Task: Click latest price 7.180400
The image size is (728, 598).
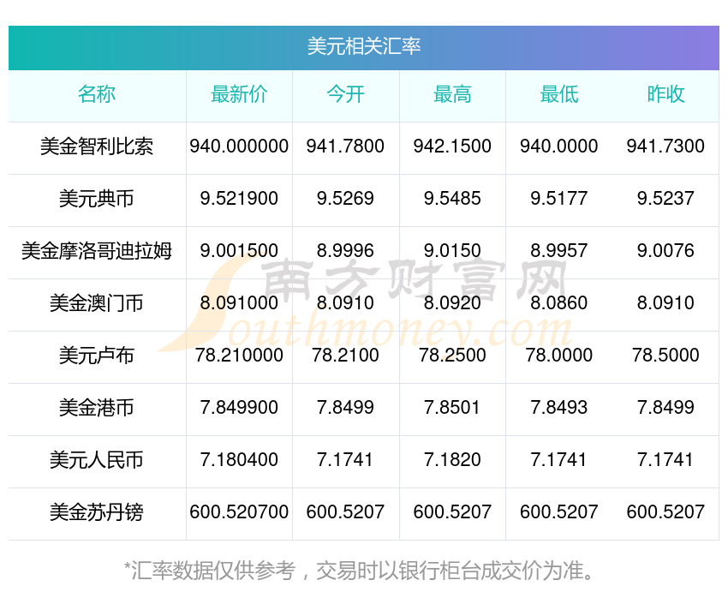Action: point(239,460)
